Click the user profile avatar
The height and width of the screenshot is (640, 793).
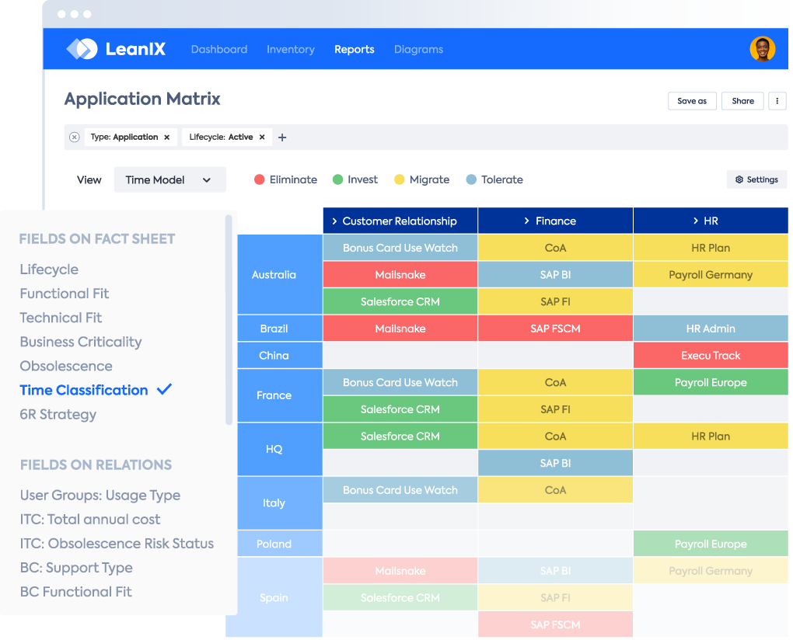click(x=763, y=48)
